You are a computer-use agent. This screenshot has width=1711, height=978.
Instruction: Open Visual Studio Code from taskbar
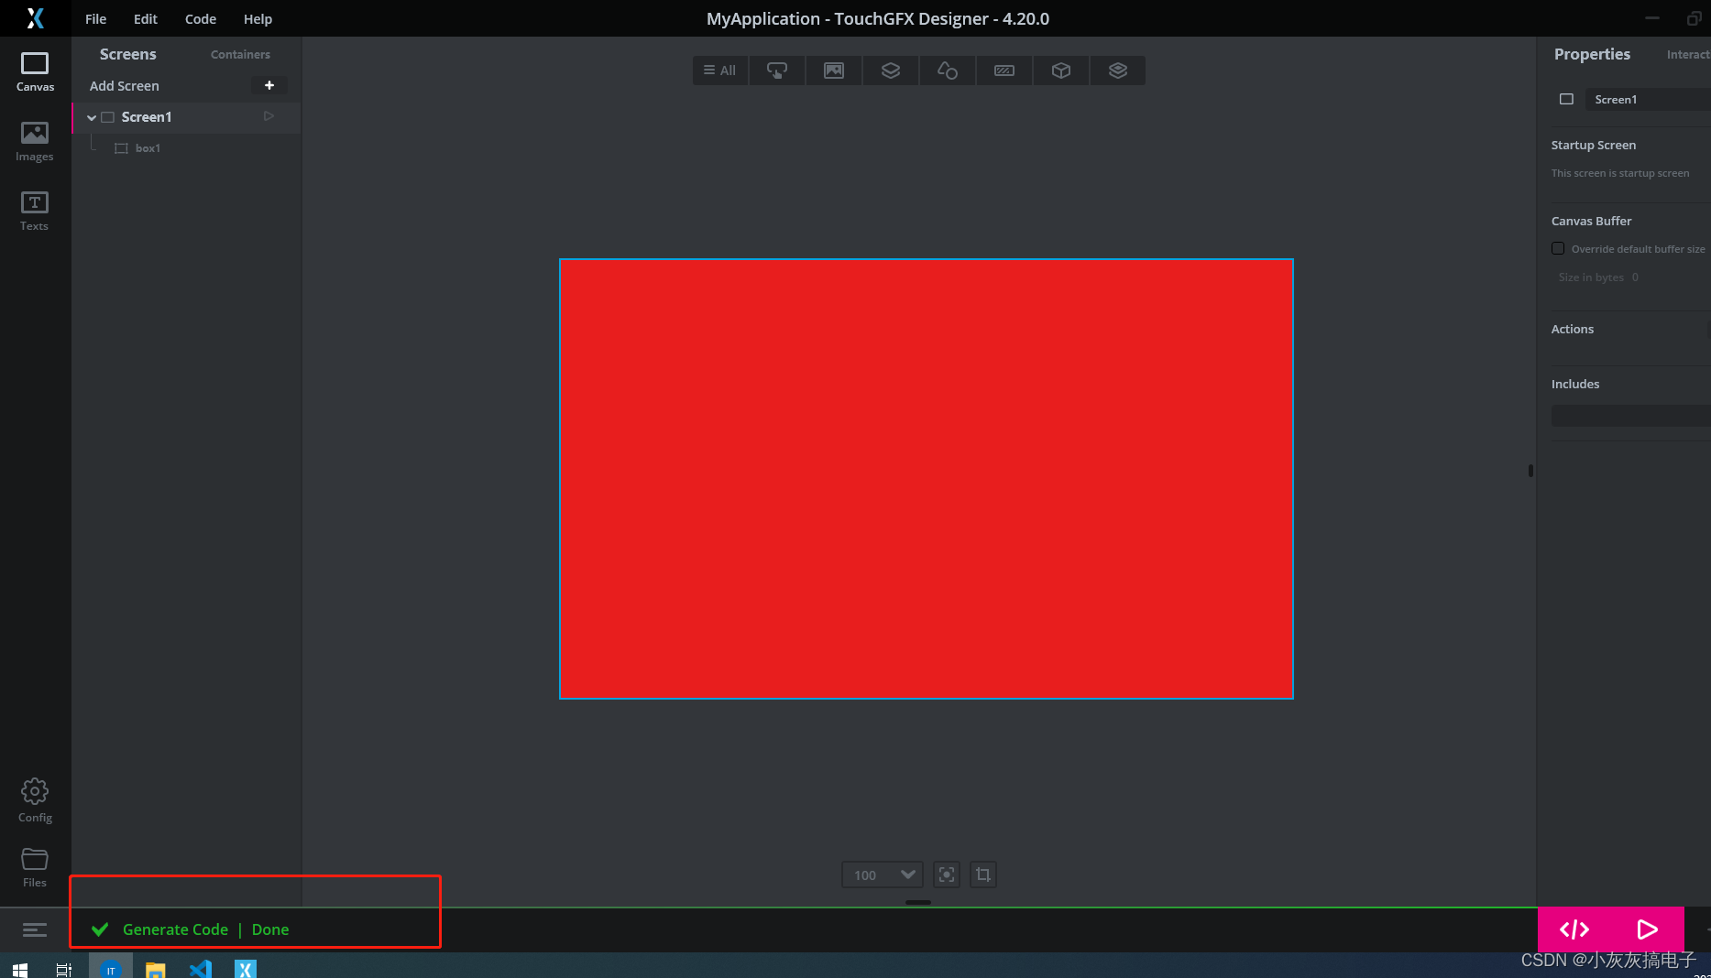tap(201, 969)
